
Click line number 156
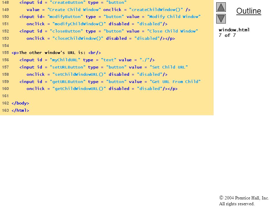[5, 60]
